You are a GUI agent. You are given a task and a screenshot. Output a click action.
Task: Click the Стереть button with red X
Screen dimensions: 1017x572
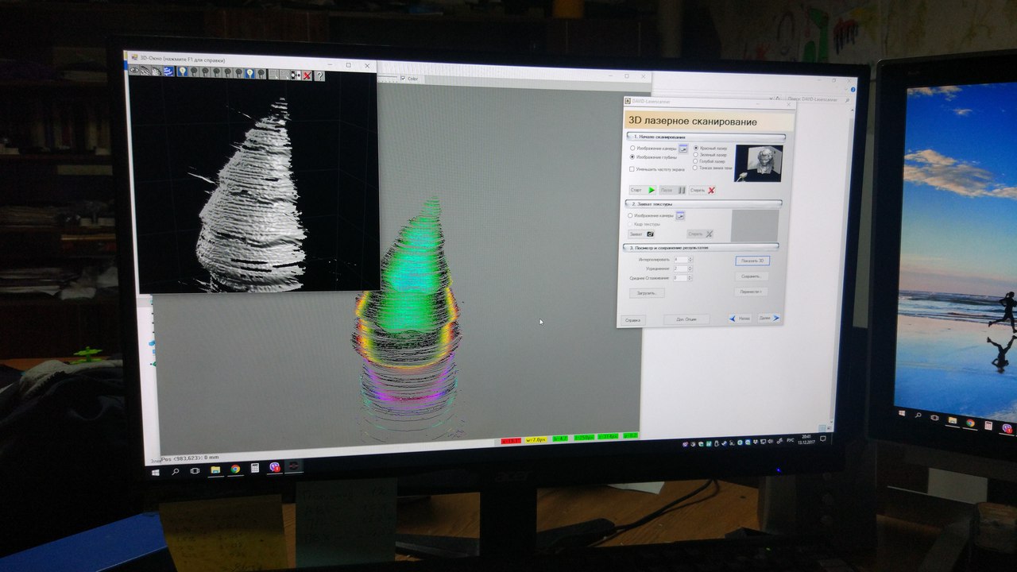pyautogui.click(x=702, y=191)
